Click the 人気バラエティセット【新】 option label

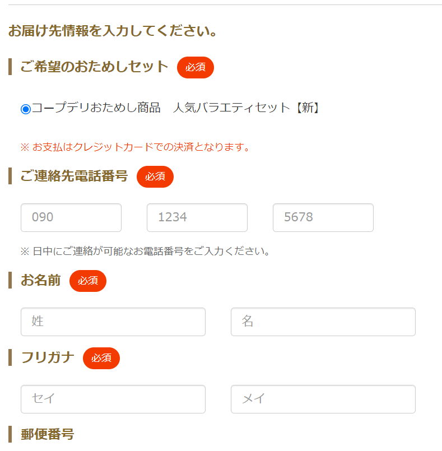click(x=246, y=108)
